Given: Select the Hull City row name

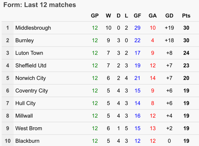Looking at the screenshot, I should [25, 103].
